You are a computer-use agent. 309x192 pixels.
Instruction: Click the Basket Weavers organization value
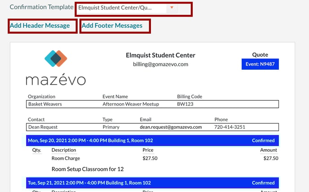pos(45,104)
